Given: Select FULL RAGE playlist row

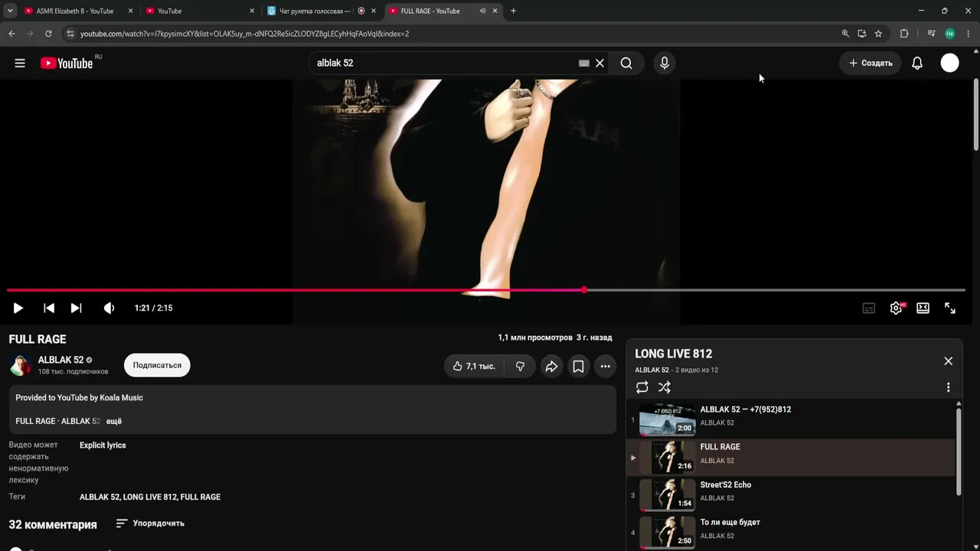Looking at the screenshot, I should click(x=792, y=458).
